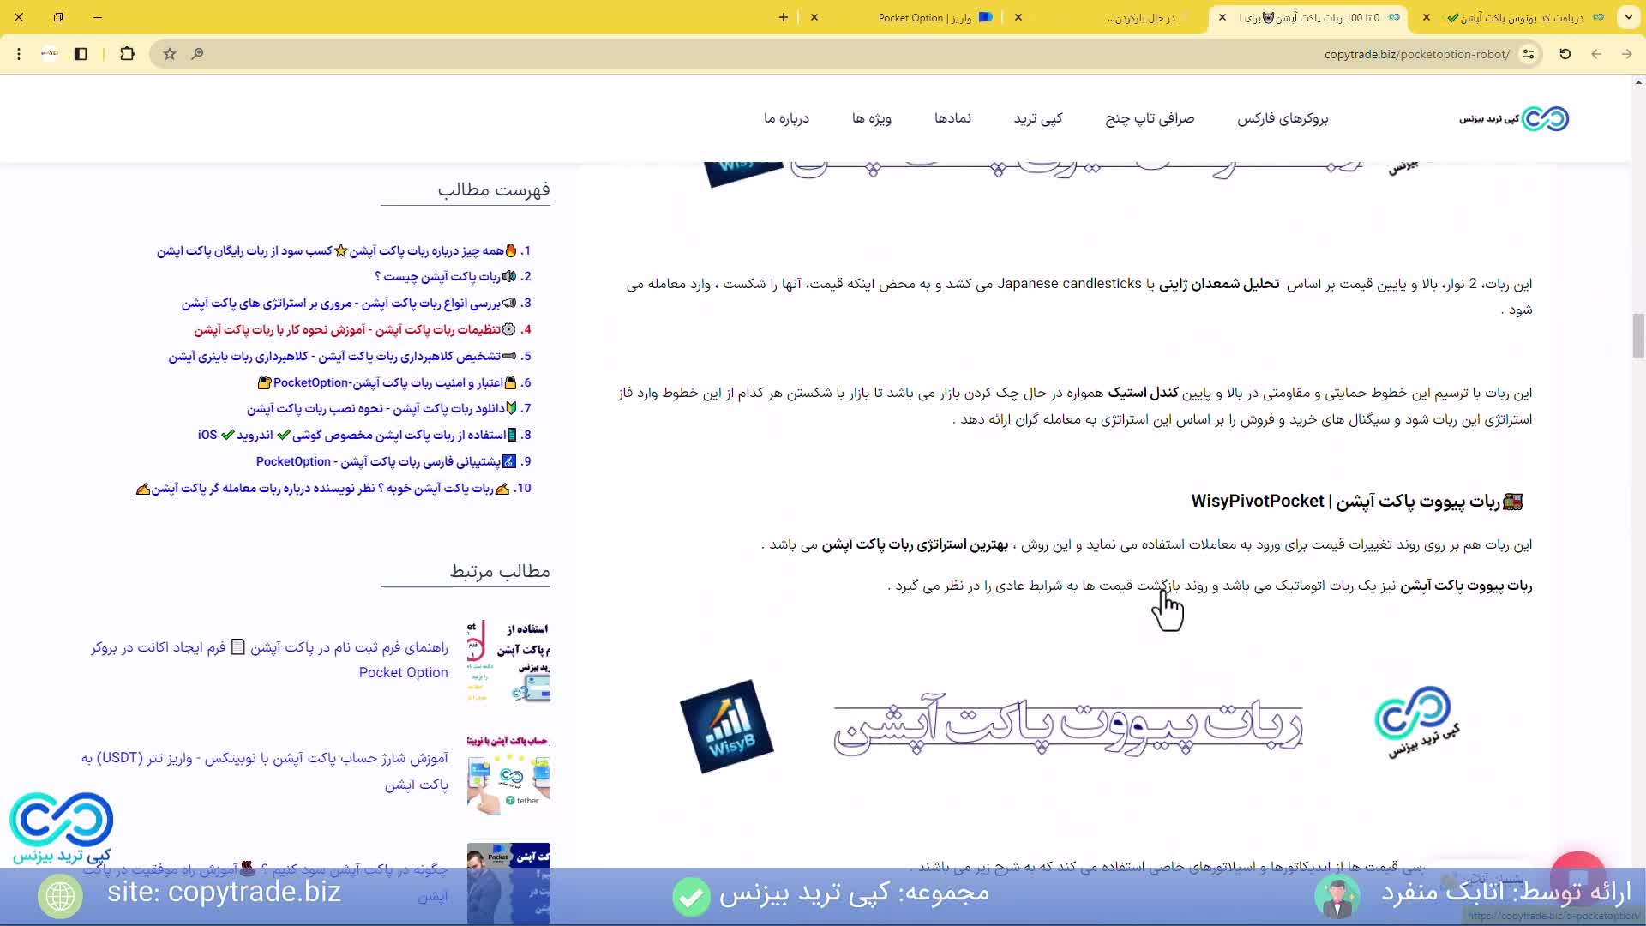Click thumbnail of the ثبت نام guide post
Image resolution: width=1646 pixels, height=926 pixels.
(x=508, y=661)
